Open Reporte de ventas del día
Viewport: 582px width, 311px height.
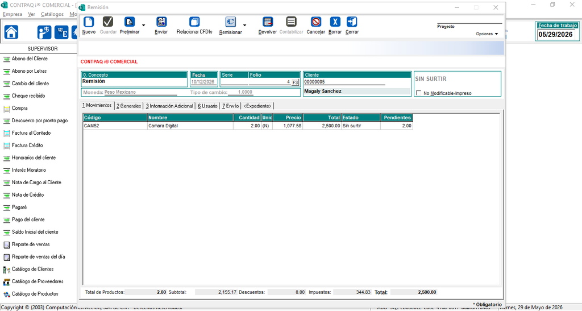(38, 256)
